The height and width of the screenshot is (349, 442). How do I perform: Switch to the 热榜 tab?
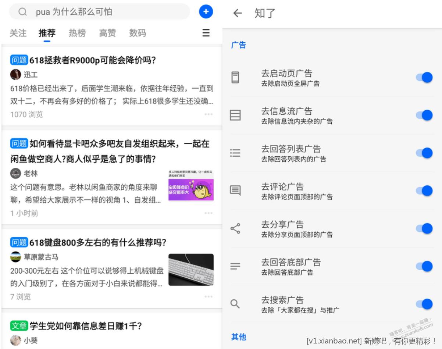point(77,33)
